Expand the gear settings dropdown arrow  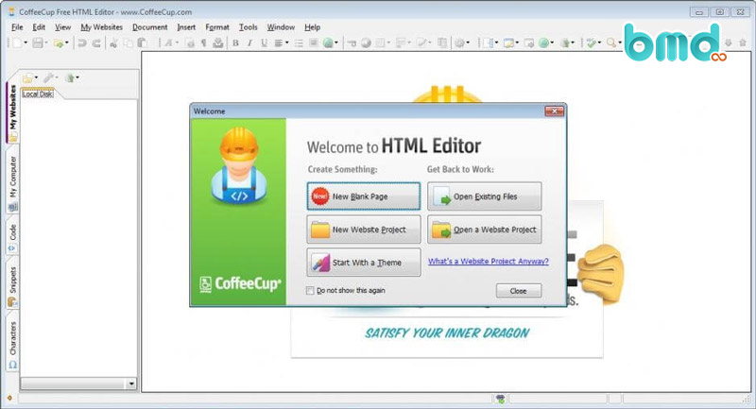468,43
